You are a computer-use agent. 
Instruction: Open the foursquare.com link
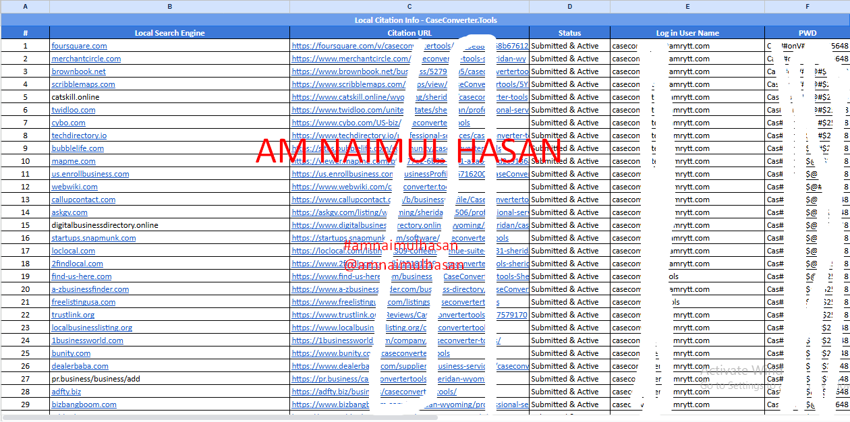[x=79, y=46]
